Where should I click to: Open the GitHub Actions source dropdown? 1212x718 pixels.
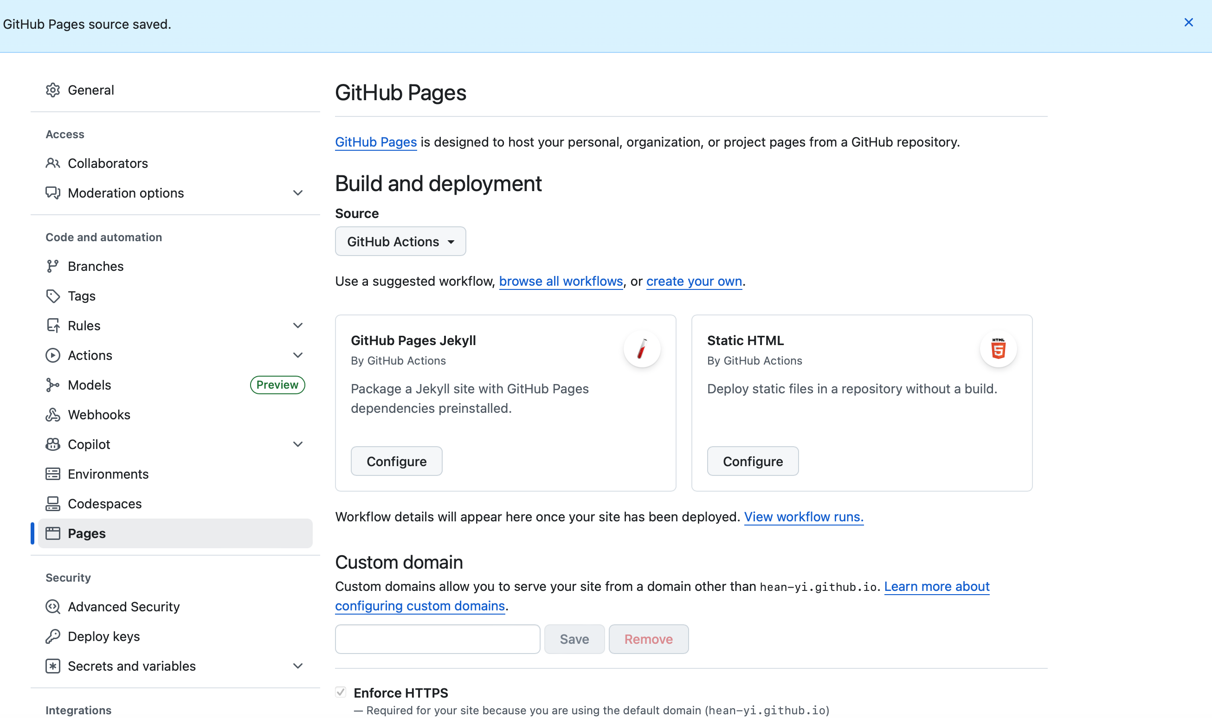coord(400,242)
